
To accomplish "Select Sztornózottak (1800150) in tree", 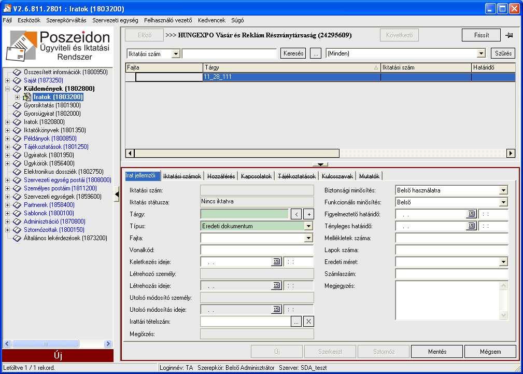I will 54,230.
